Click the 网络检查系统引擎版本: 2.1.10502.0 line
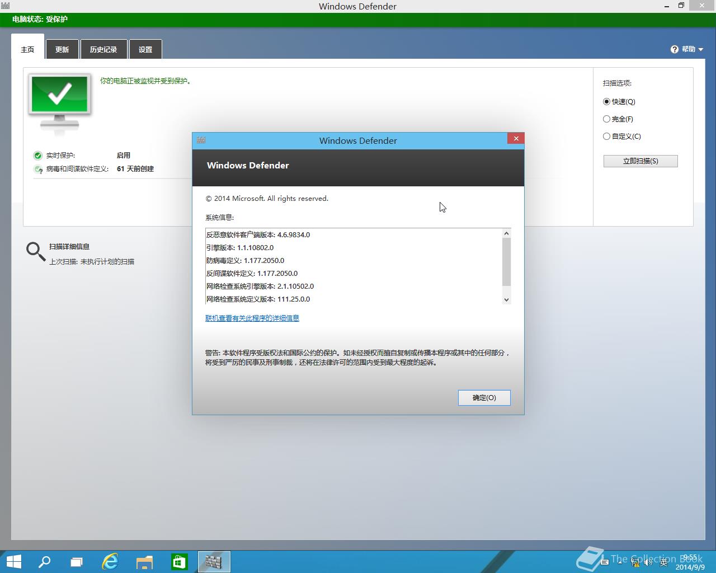Image resolution: width=716 pixels, height=573 pixels. [260, 286]
